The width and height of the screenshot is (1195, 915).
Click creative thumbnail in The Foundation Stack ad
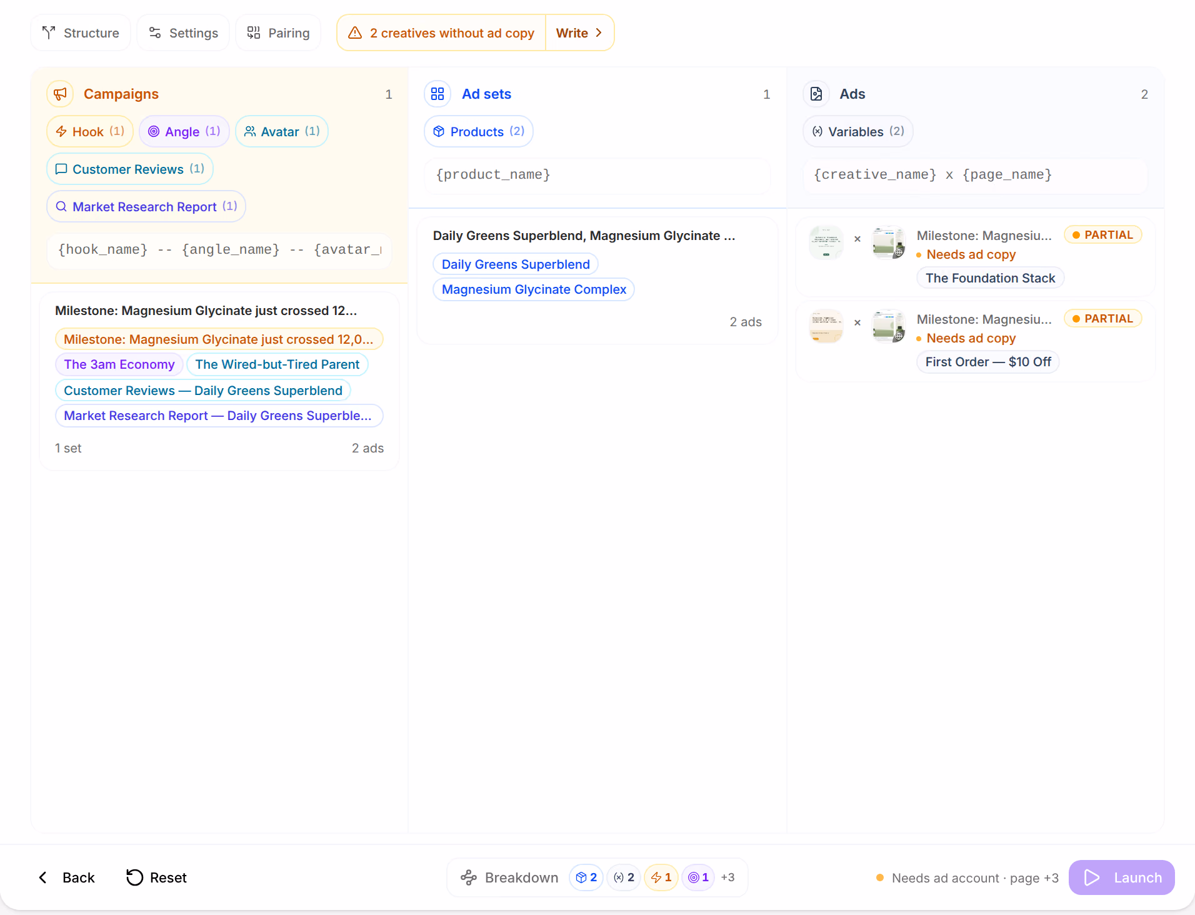(826, 242)
